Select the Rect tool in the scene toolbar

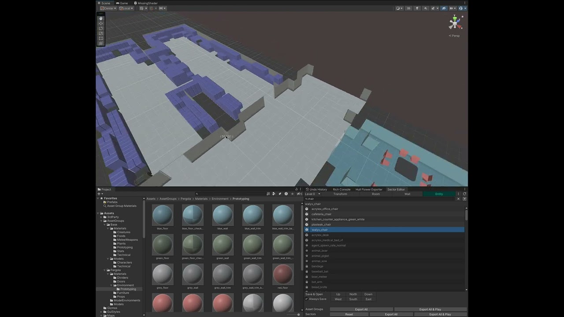[x=101, y=38]
